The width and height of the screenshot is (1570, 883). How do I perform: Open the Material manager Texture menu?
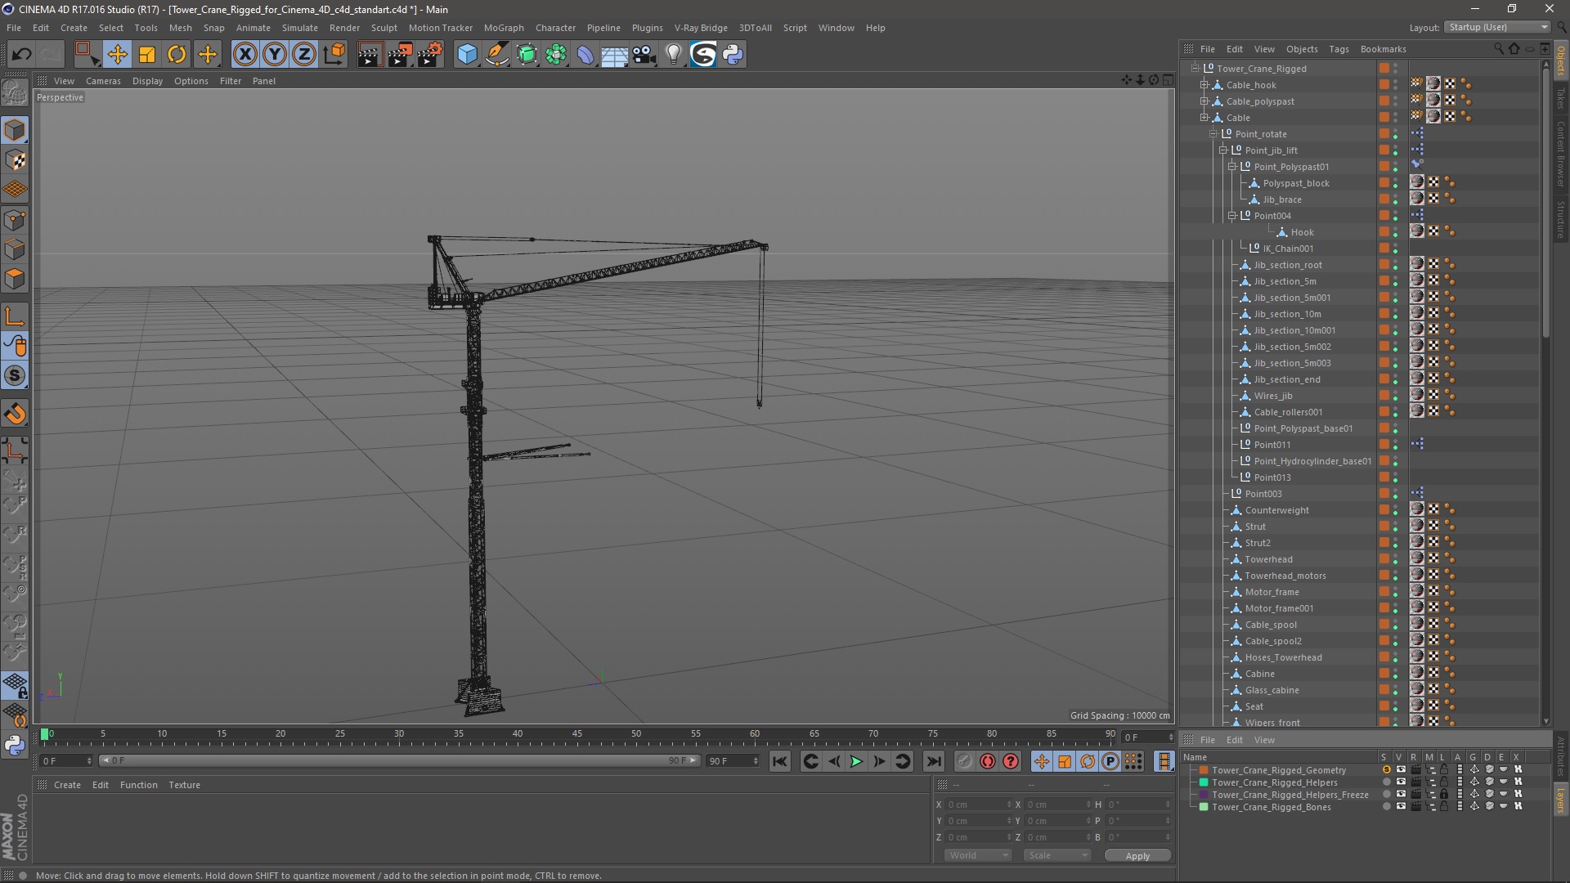(184, 785)
